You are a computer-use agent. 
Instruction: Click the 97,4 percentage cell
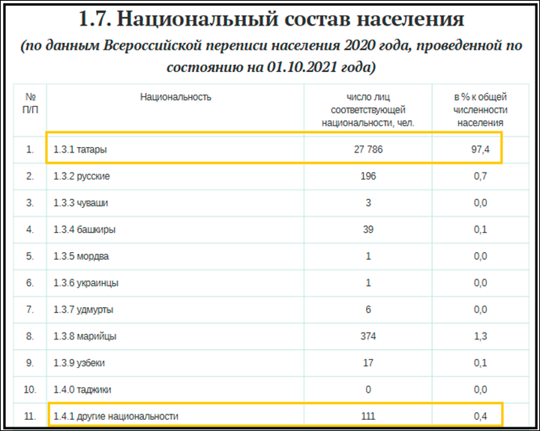(x=480, y=149)
